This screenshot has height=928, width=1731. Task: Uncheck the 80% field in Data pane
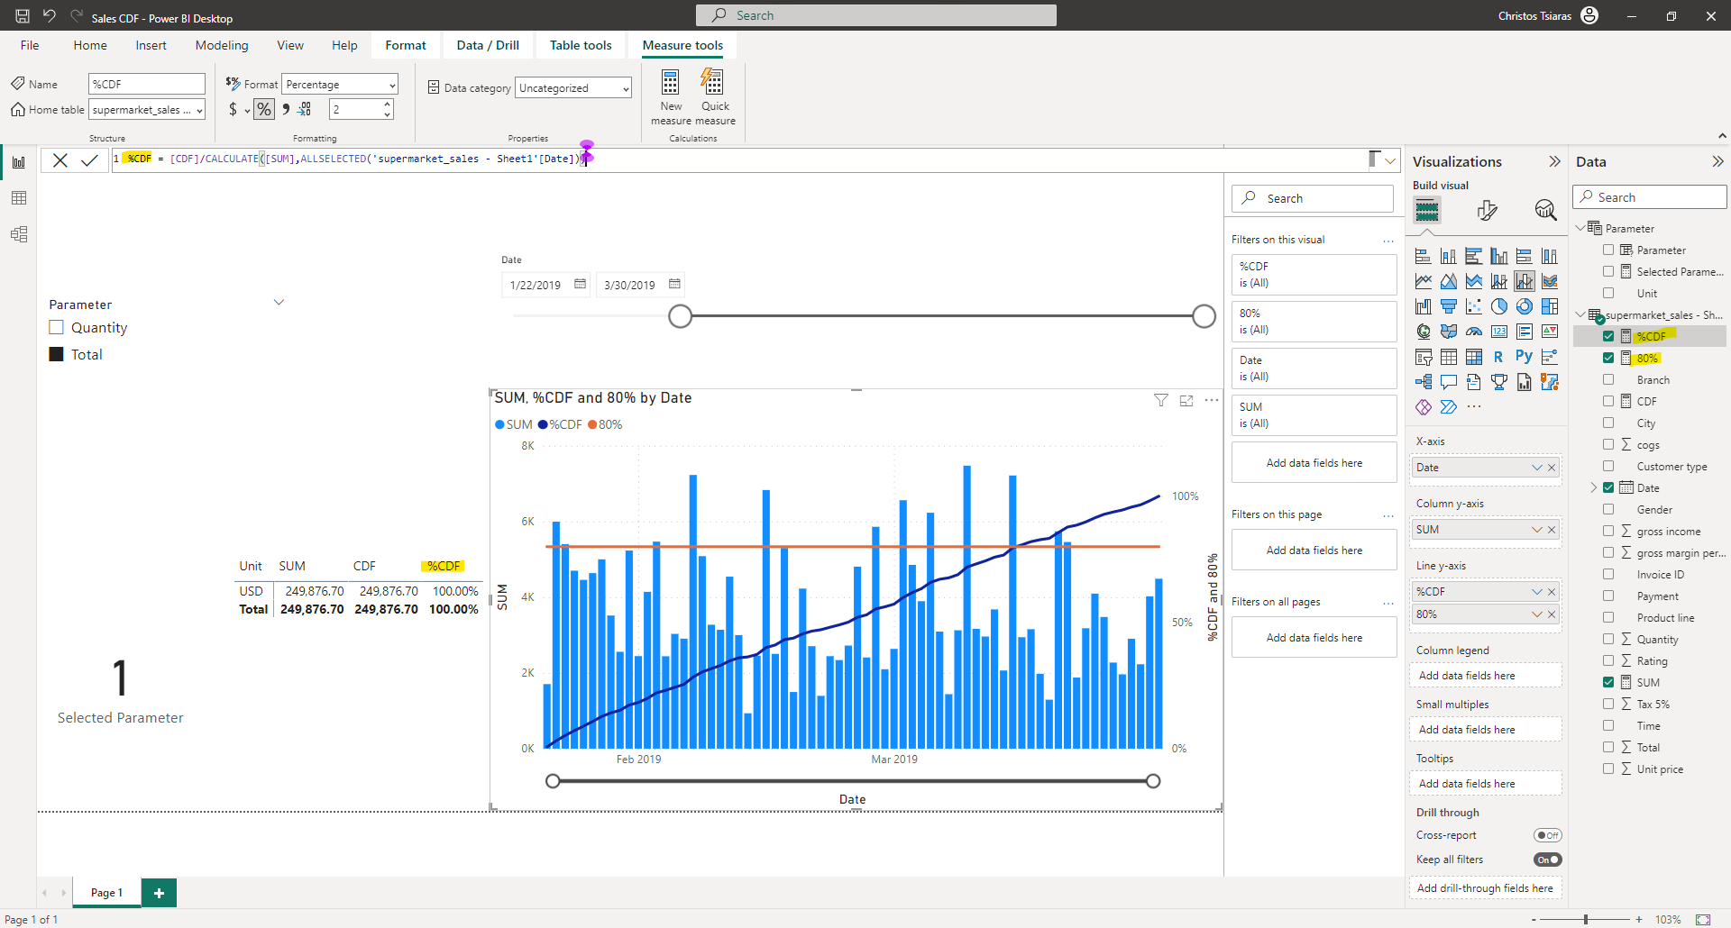(x=1610, y=357)
